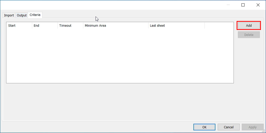Maximize the dialog window
The height and width of the screenshot is (133, 266).
[x=243, y=5]
